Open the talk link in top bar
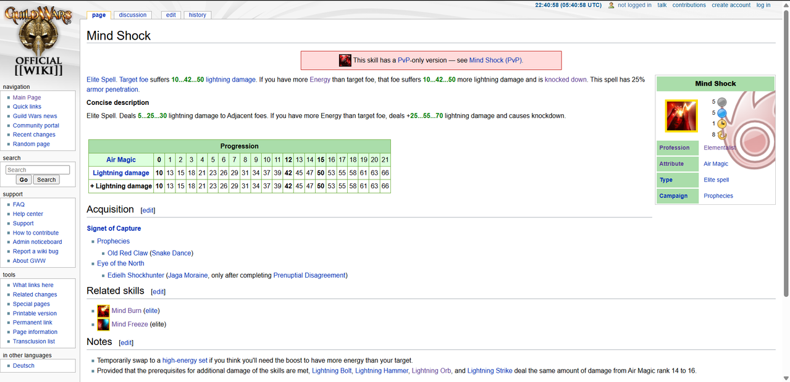790x382 pixels. pos(662,5)
